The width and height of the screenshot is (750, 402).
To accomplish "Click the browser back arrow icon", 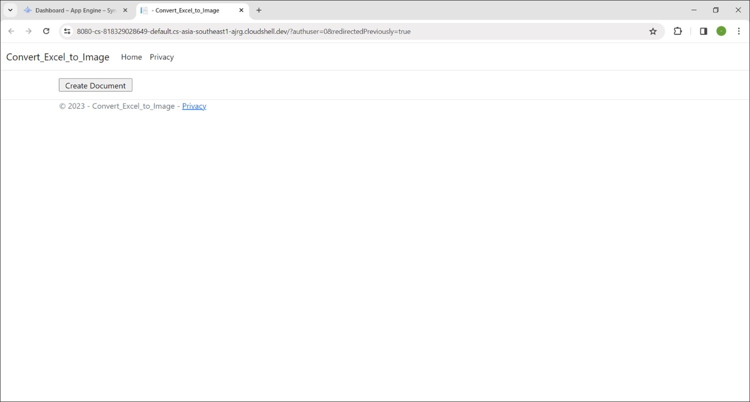I will point(11,31).
